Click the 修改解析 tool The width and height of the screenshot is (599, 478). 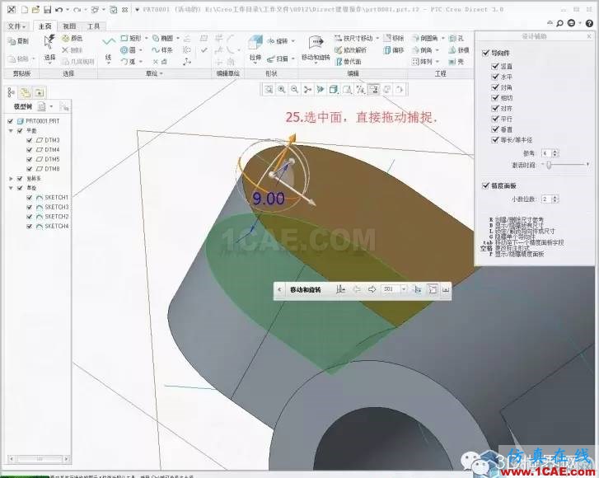coord(350,50)
